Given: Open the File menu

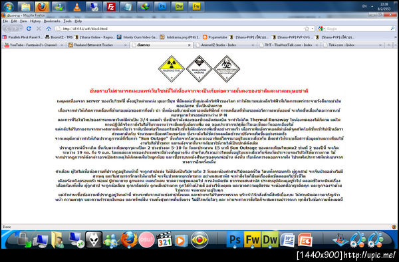Looking at the screenshot, I should [x=5, y=21].
